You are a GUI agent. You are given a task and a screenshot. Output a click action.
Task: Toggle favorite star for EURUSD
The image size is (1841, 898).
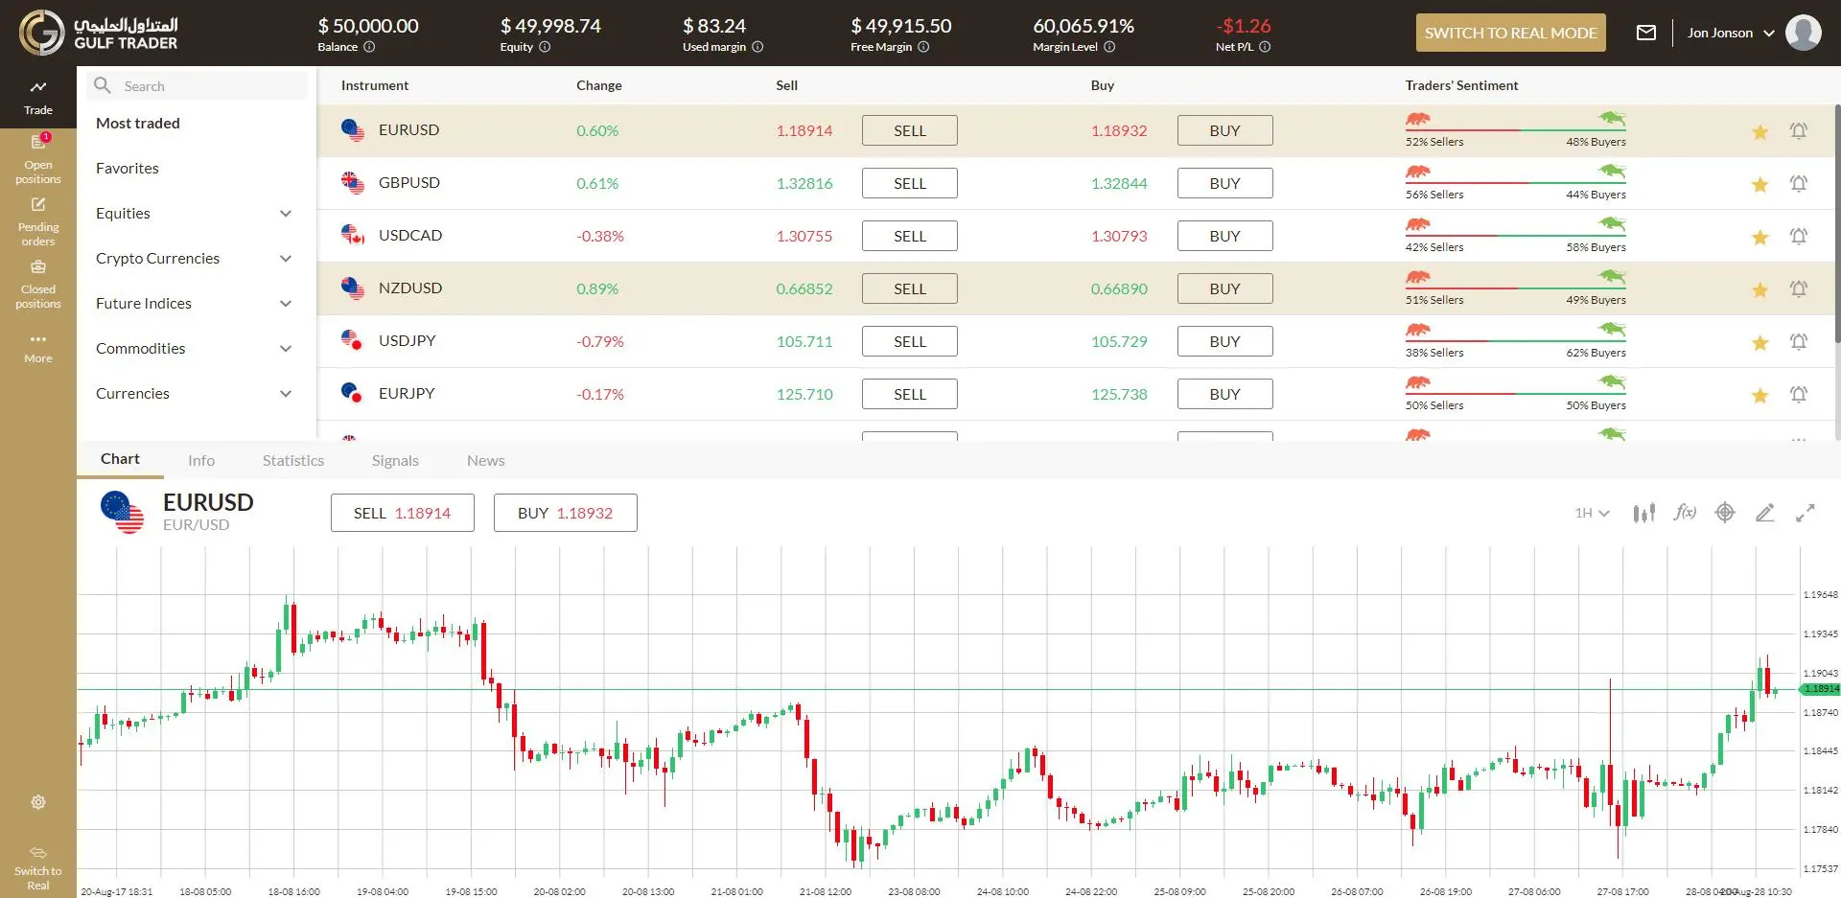[x=1759, y=131]
